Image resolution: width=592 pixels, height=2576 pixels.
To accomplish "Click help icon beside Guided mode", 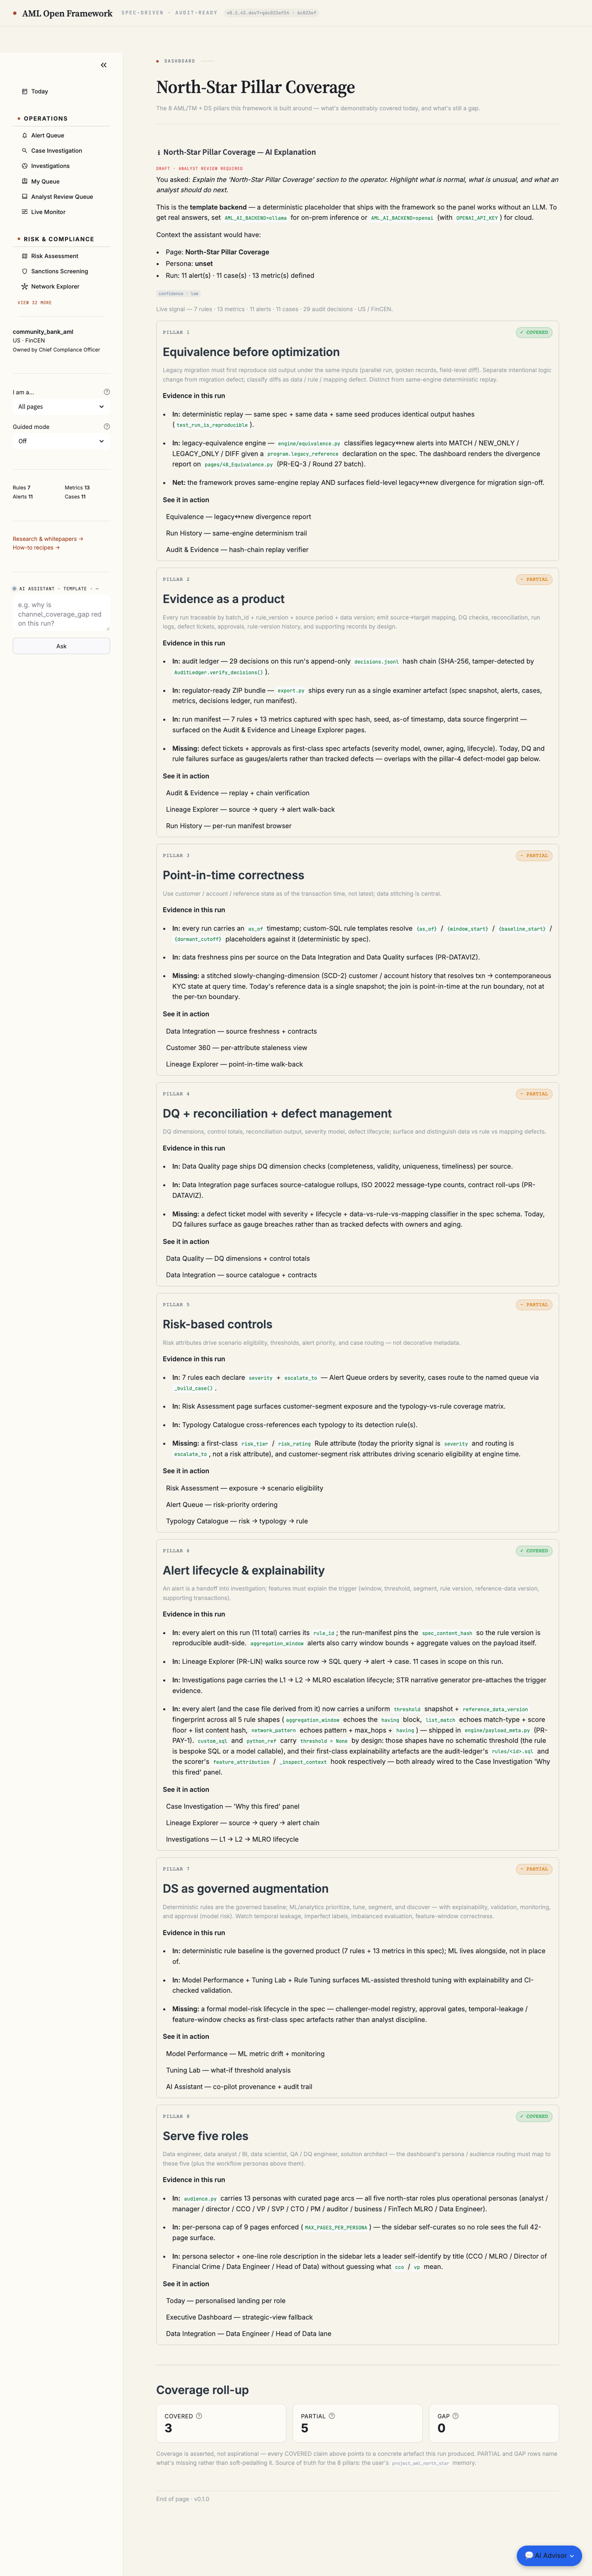I will [x=107, y=427].
